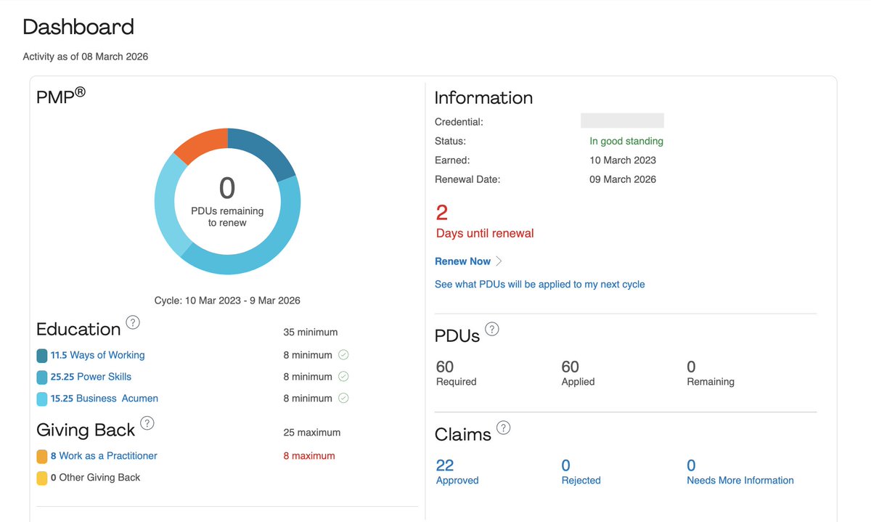The image size is (871, 522).
Task: Click the Activity as of 08 March 2026 text
Action: [86, 56]
